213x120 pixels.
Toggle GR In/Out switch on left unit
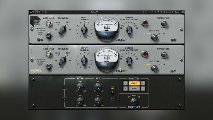(120, 40)
